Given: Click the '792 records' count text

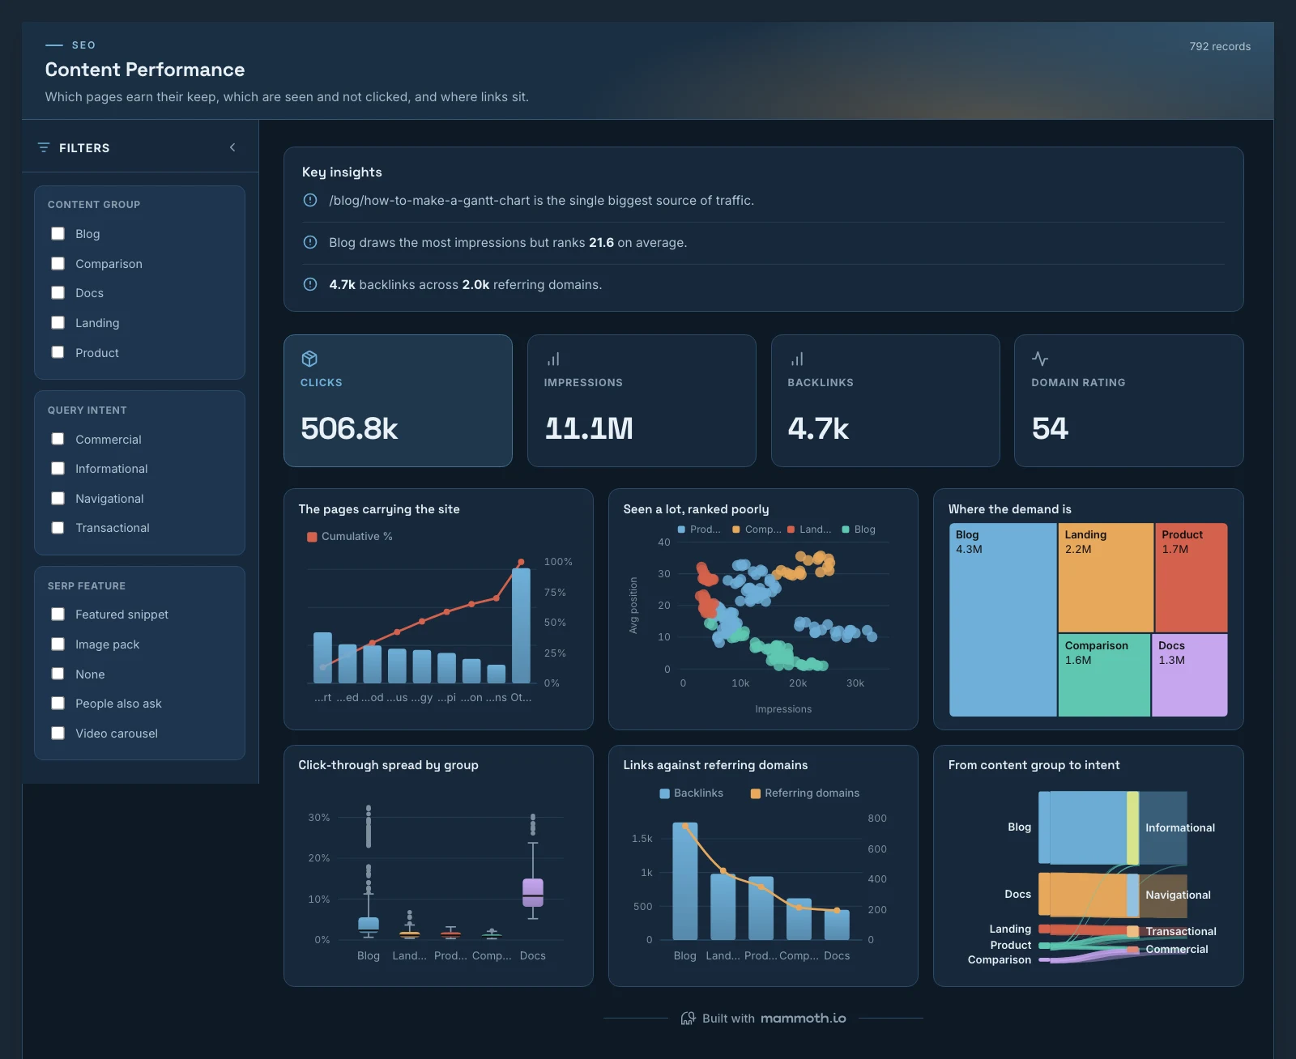Looking at the screenshot, I should pos(1220,46).
